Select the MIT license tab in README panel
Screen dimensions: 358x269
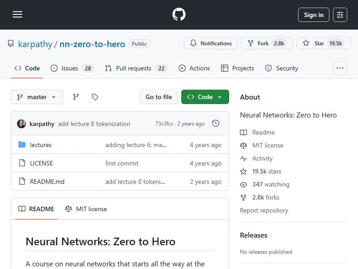point(86,209)
